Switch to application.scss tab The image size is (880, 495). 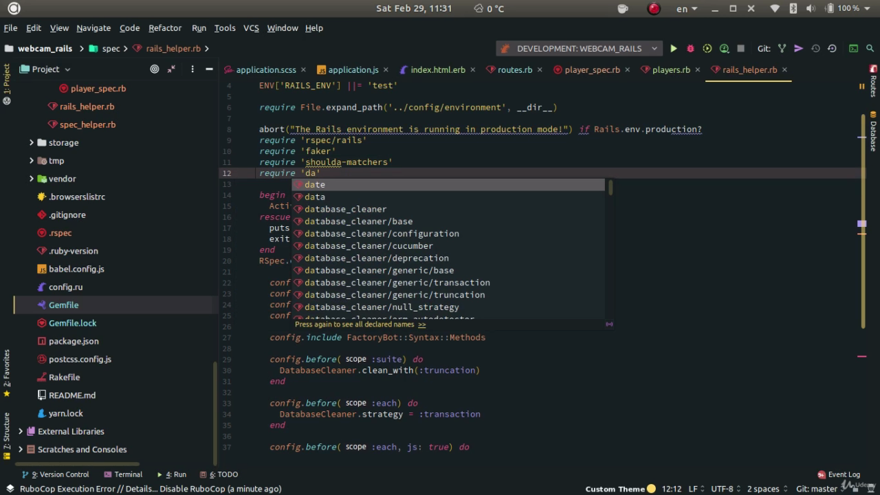[x=265, y=69]
